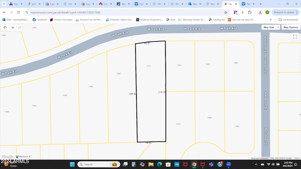Image resolution: width=301 pixels, height=169 pixels.
Task: Open Microsoft Store from taskbar
Action: 168,164
